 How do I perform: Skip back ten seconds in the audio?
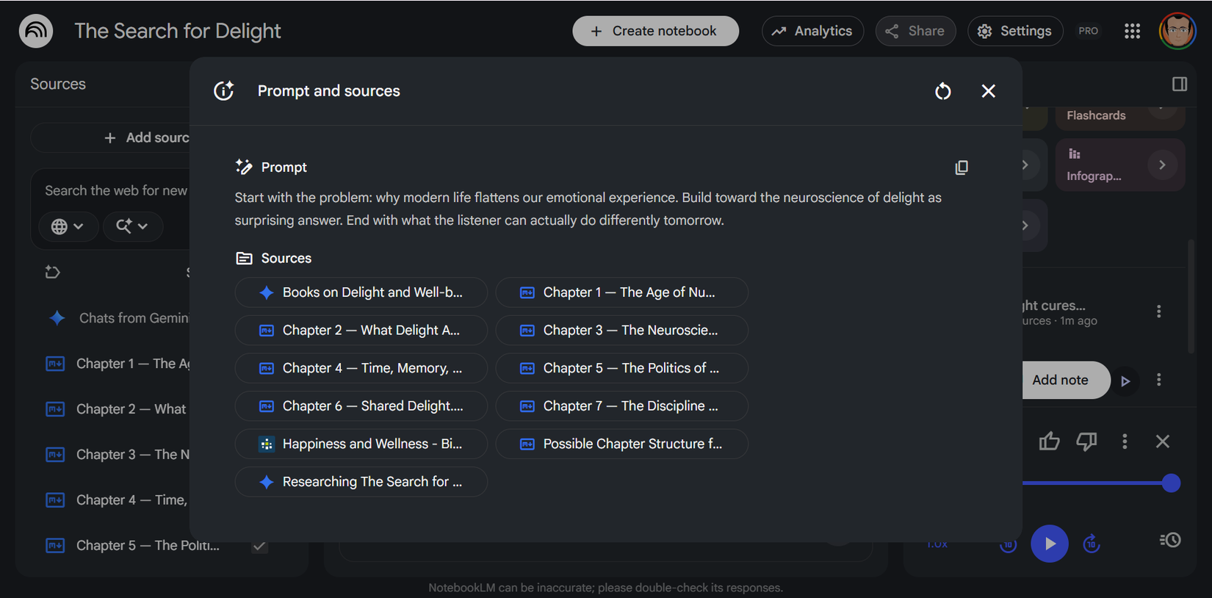click(1008, 544)
